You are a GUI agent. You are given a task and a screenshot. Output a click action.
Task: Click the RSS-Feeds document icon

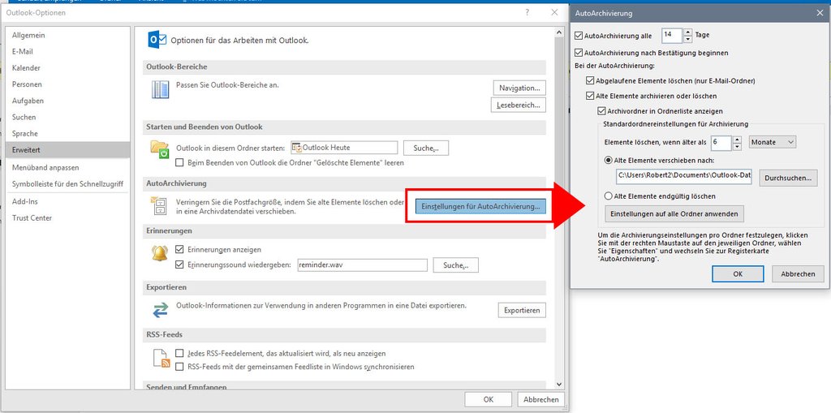pos(159,359)
